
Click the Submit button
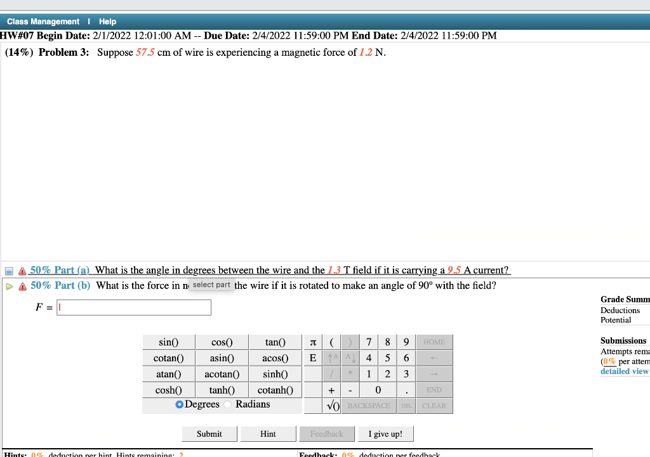(209, 433)
